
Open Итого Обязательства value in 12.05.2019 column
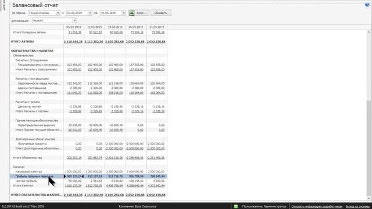(x=95, y=157)
